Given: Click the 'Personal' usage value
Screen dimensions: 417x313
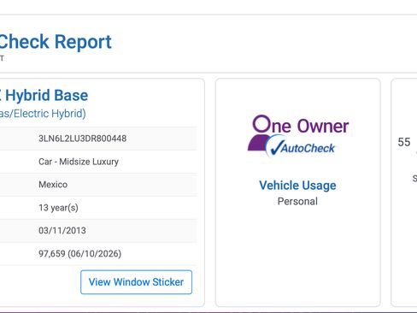Looking at the screenshot, I should (x=297, y=202).
